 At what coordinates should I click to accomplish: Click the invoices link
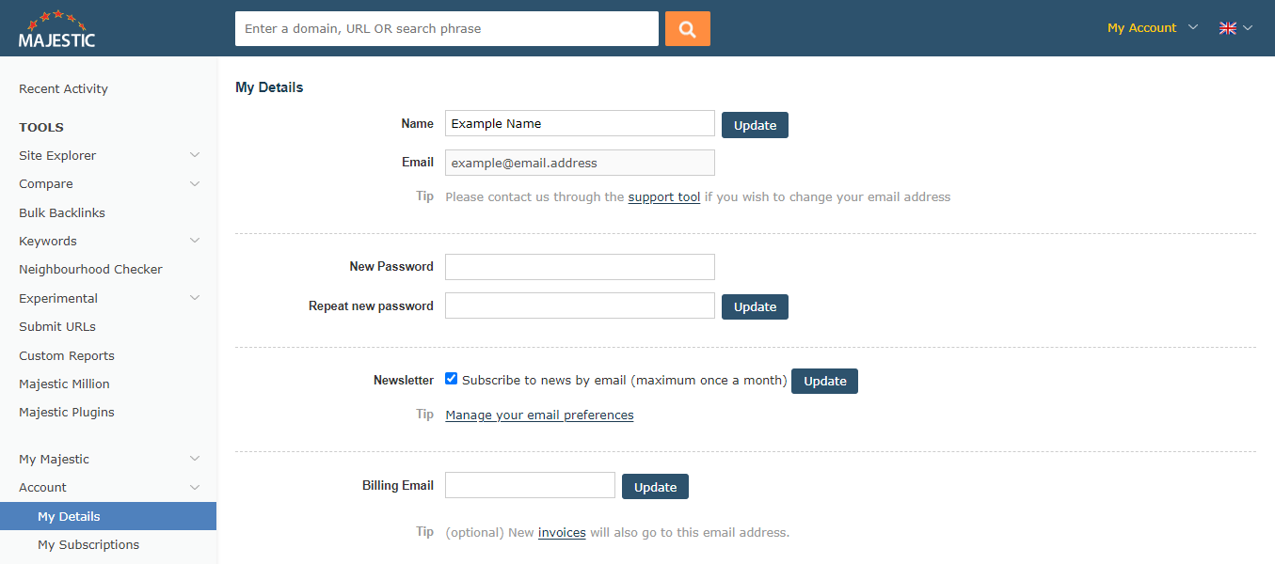point(562,532)
